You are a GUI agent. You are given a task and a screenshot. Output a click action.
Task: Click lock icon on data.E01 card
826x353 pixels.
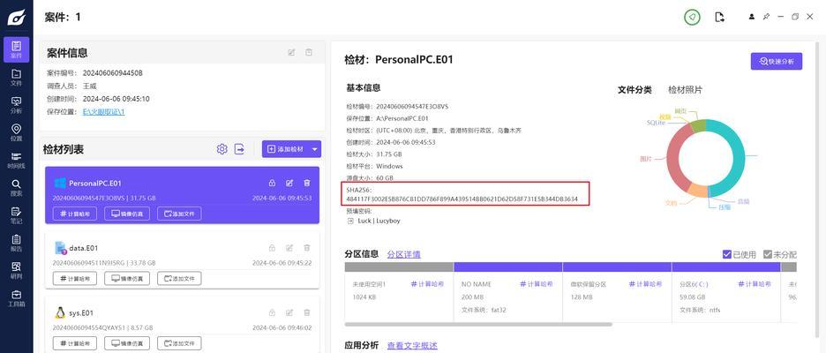pos(272,248)
